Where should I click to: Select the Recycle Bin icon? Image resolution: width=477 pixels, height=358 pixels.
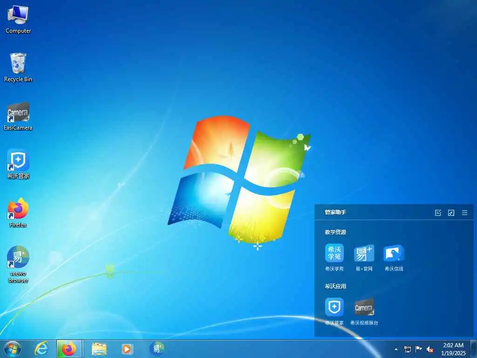18,67
